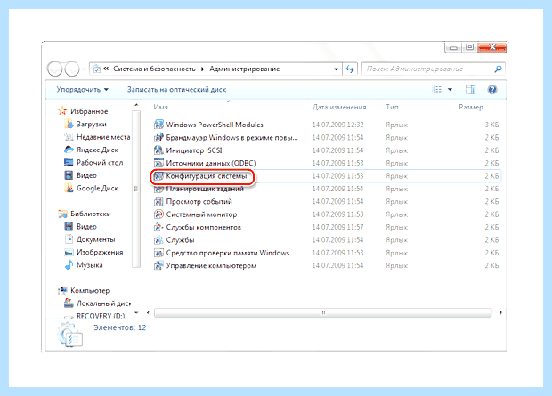Click the Back navigation button
Viewport: 552px width, 396px height.
[55, 69]
